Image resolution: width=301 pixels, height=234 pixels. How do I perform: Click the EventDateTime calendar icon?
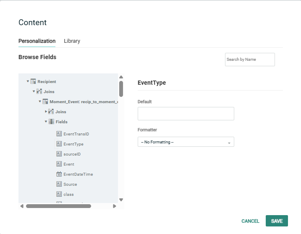[59, 174]
